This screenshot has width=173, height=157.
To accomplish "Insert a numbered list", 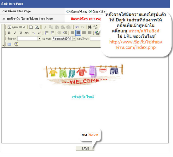I will coord(47,33).
